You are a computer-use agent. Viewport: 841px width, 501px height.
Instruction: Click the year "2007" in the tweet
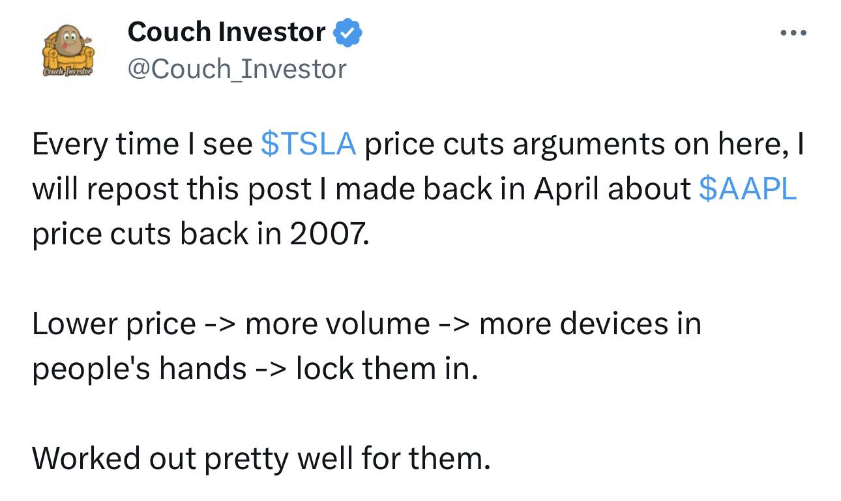click(328, 234)
